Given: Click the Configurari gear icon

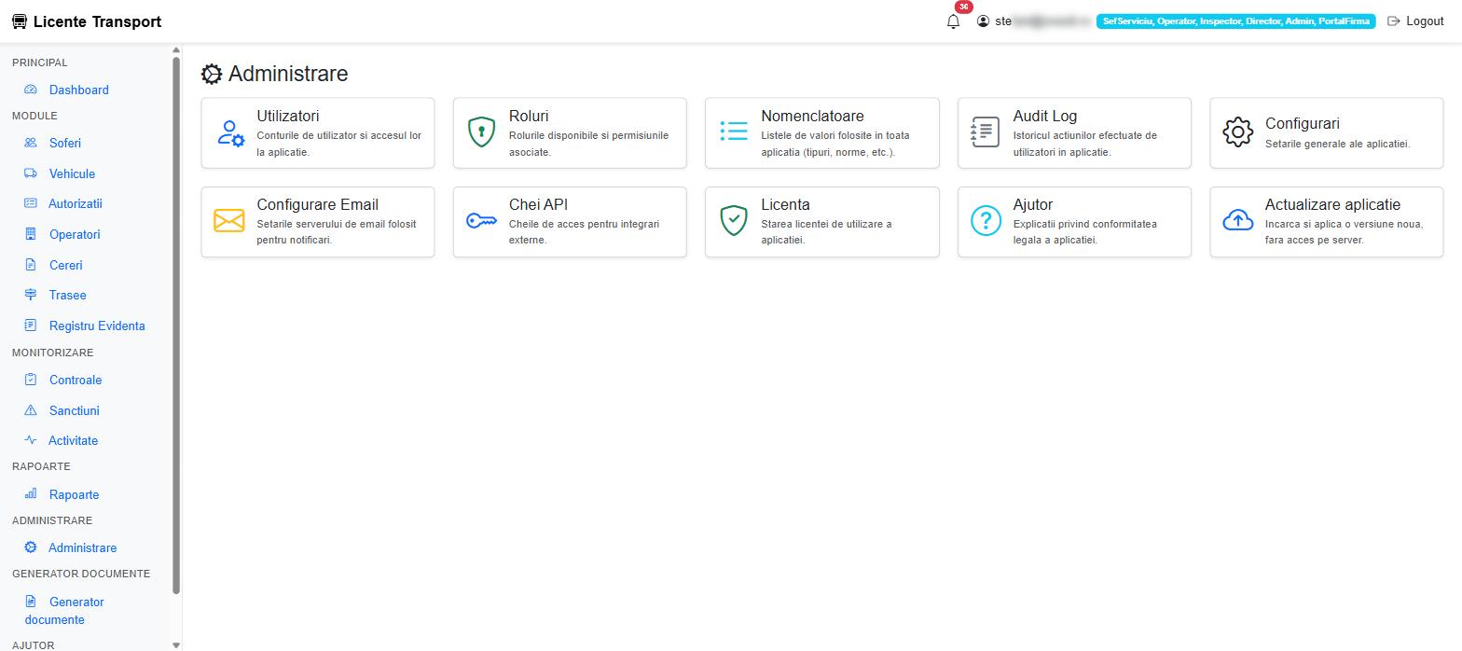Looking at the screenshot, I should pyautogui.click(x=1238, y=132).
